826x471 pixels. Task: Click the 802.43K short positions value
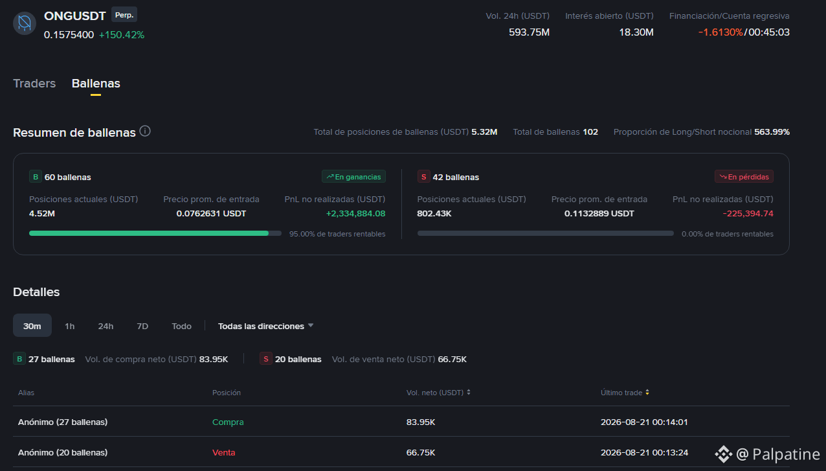(434, 213)
